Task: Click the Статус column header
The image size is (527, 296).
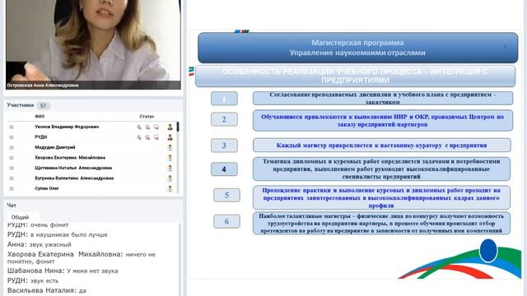Action: coord(147,117)
